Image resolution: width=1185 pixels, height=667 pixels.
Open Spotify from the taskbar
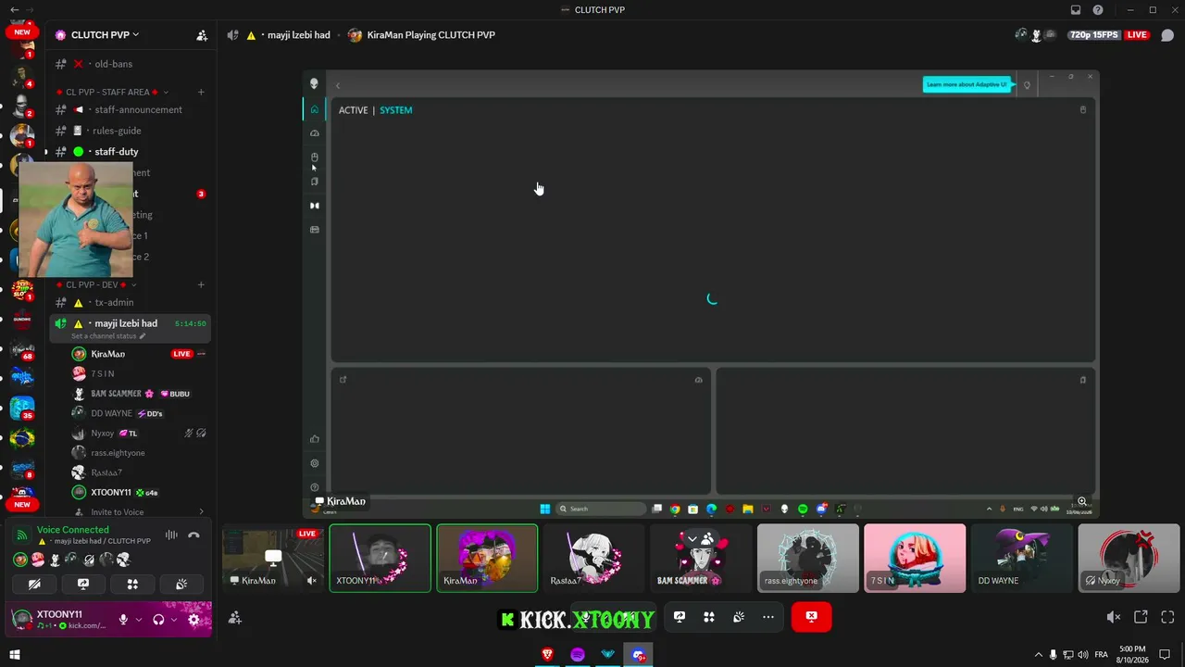point(578,655)
